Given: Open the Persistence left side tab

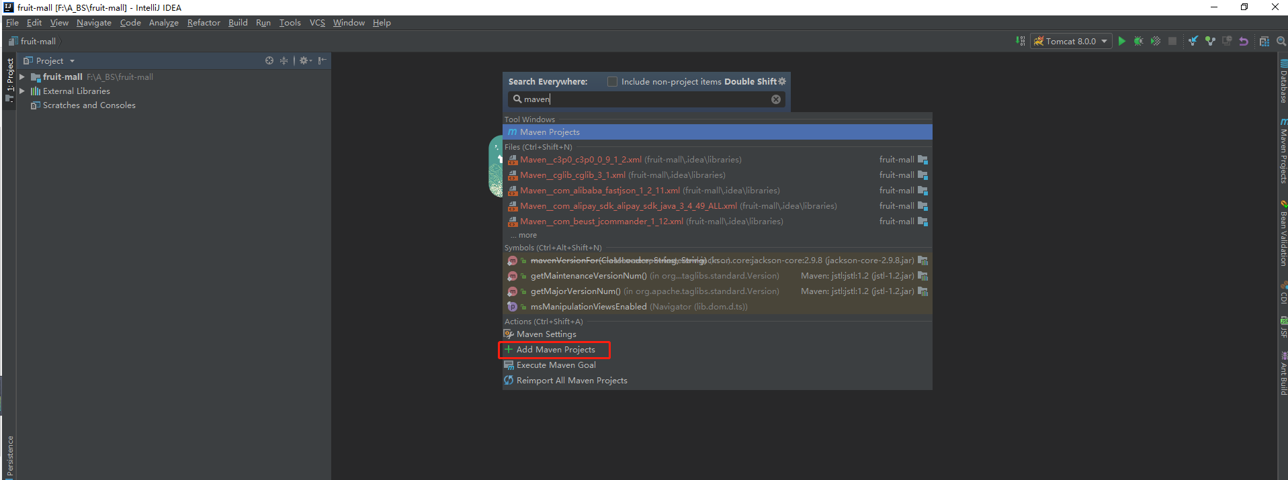Looking at the screenshot, I should pyautogui.click(x=9, y=456).
